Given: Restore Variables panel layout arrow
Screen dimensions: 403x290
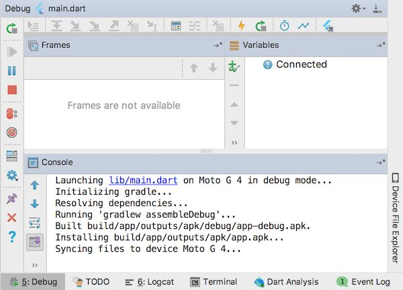Looking at the screenshot, I should [x=381, y=45].
